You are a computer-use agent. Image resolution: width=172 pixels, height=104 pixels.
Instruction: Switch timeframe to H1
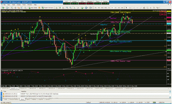(x=109, y=8)
